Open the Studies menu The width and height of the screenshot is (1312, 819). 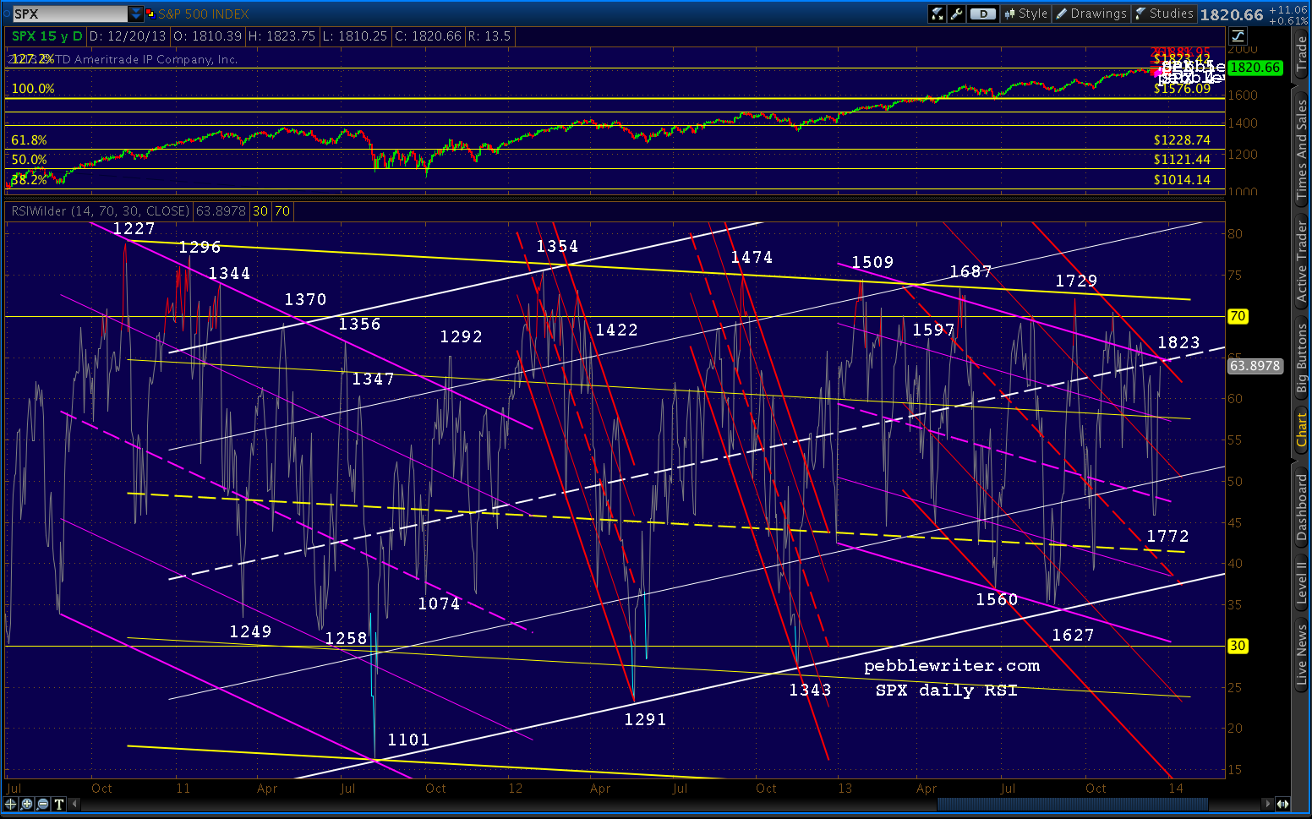coord(1163,14)
